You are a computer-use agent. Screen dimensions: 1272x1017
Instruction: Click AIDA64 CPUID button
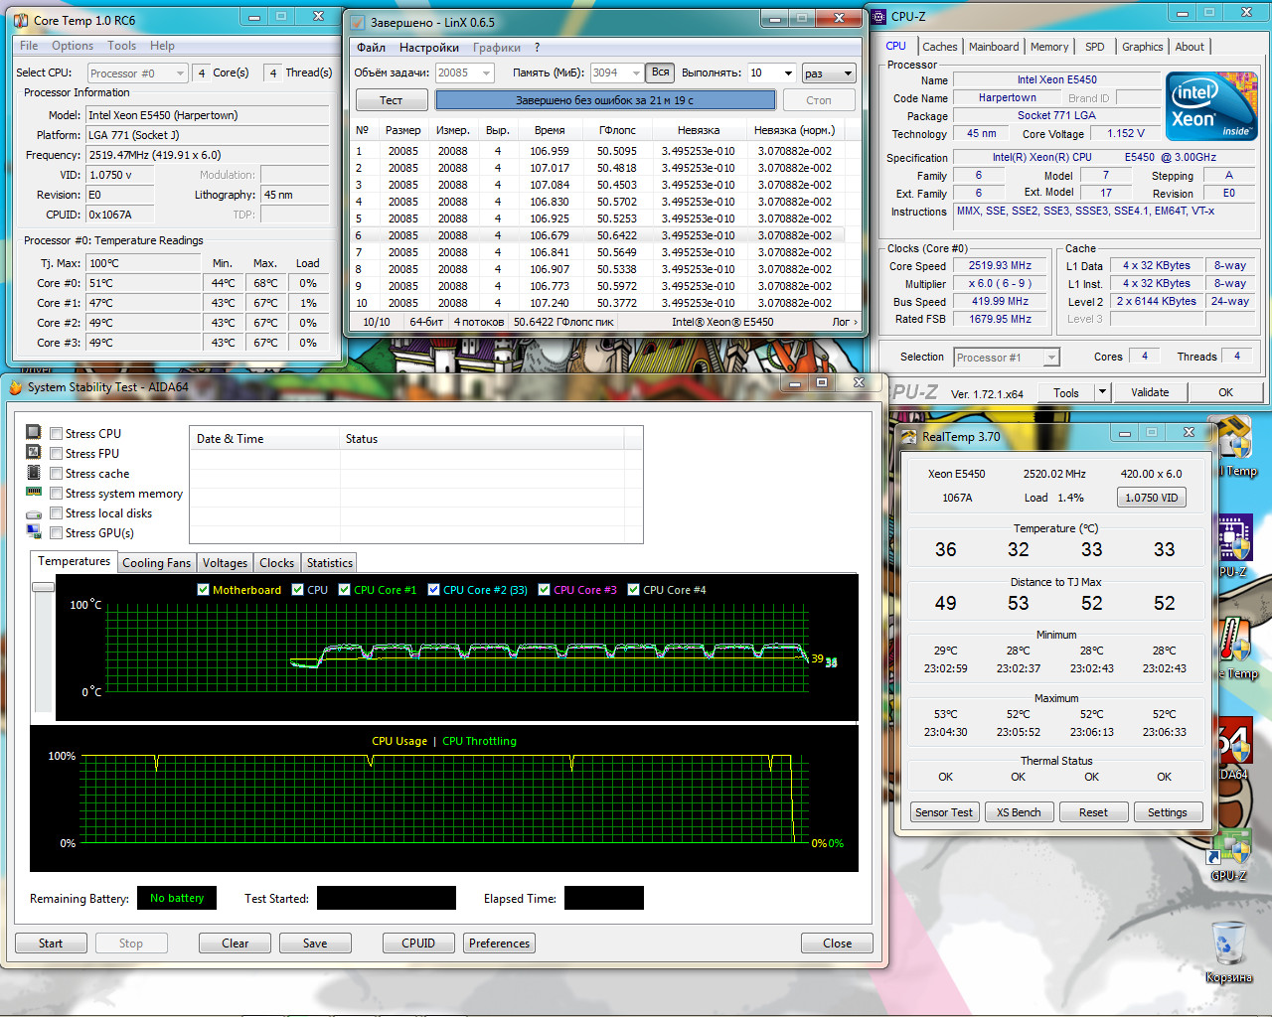(x=418, y=944)
